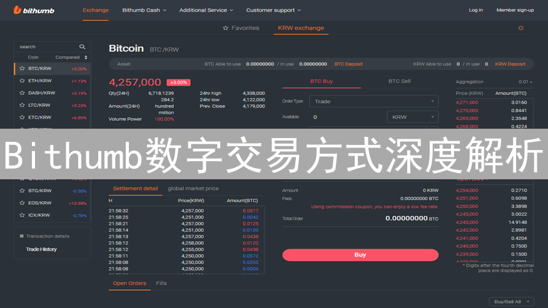Select the BTG/KRW coin row
This screenshot has height=308, width=548.
point(53,191)
